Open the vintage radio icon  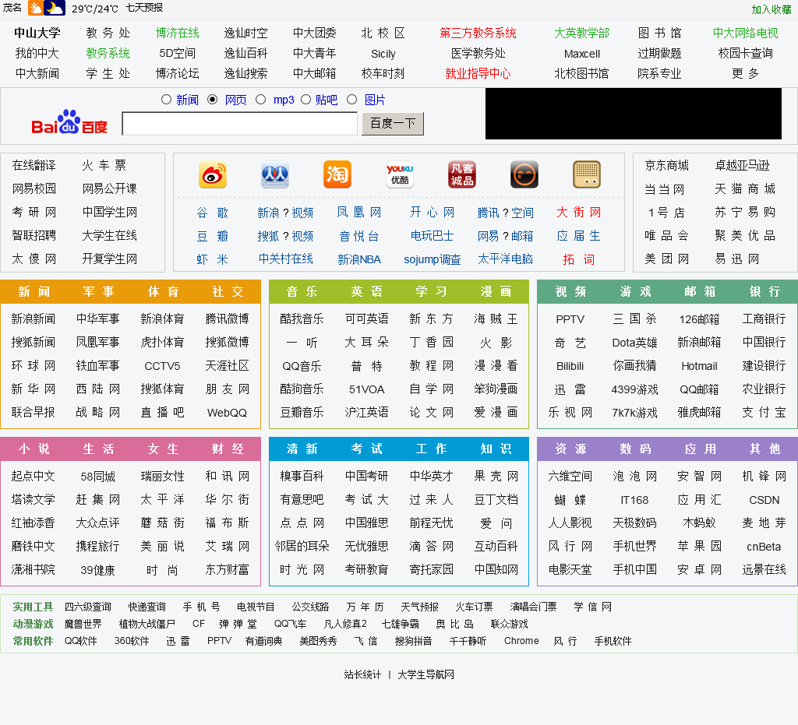click(x=587, y=175)
